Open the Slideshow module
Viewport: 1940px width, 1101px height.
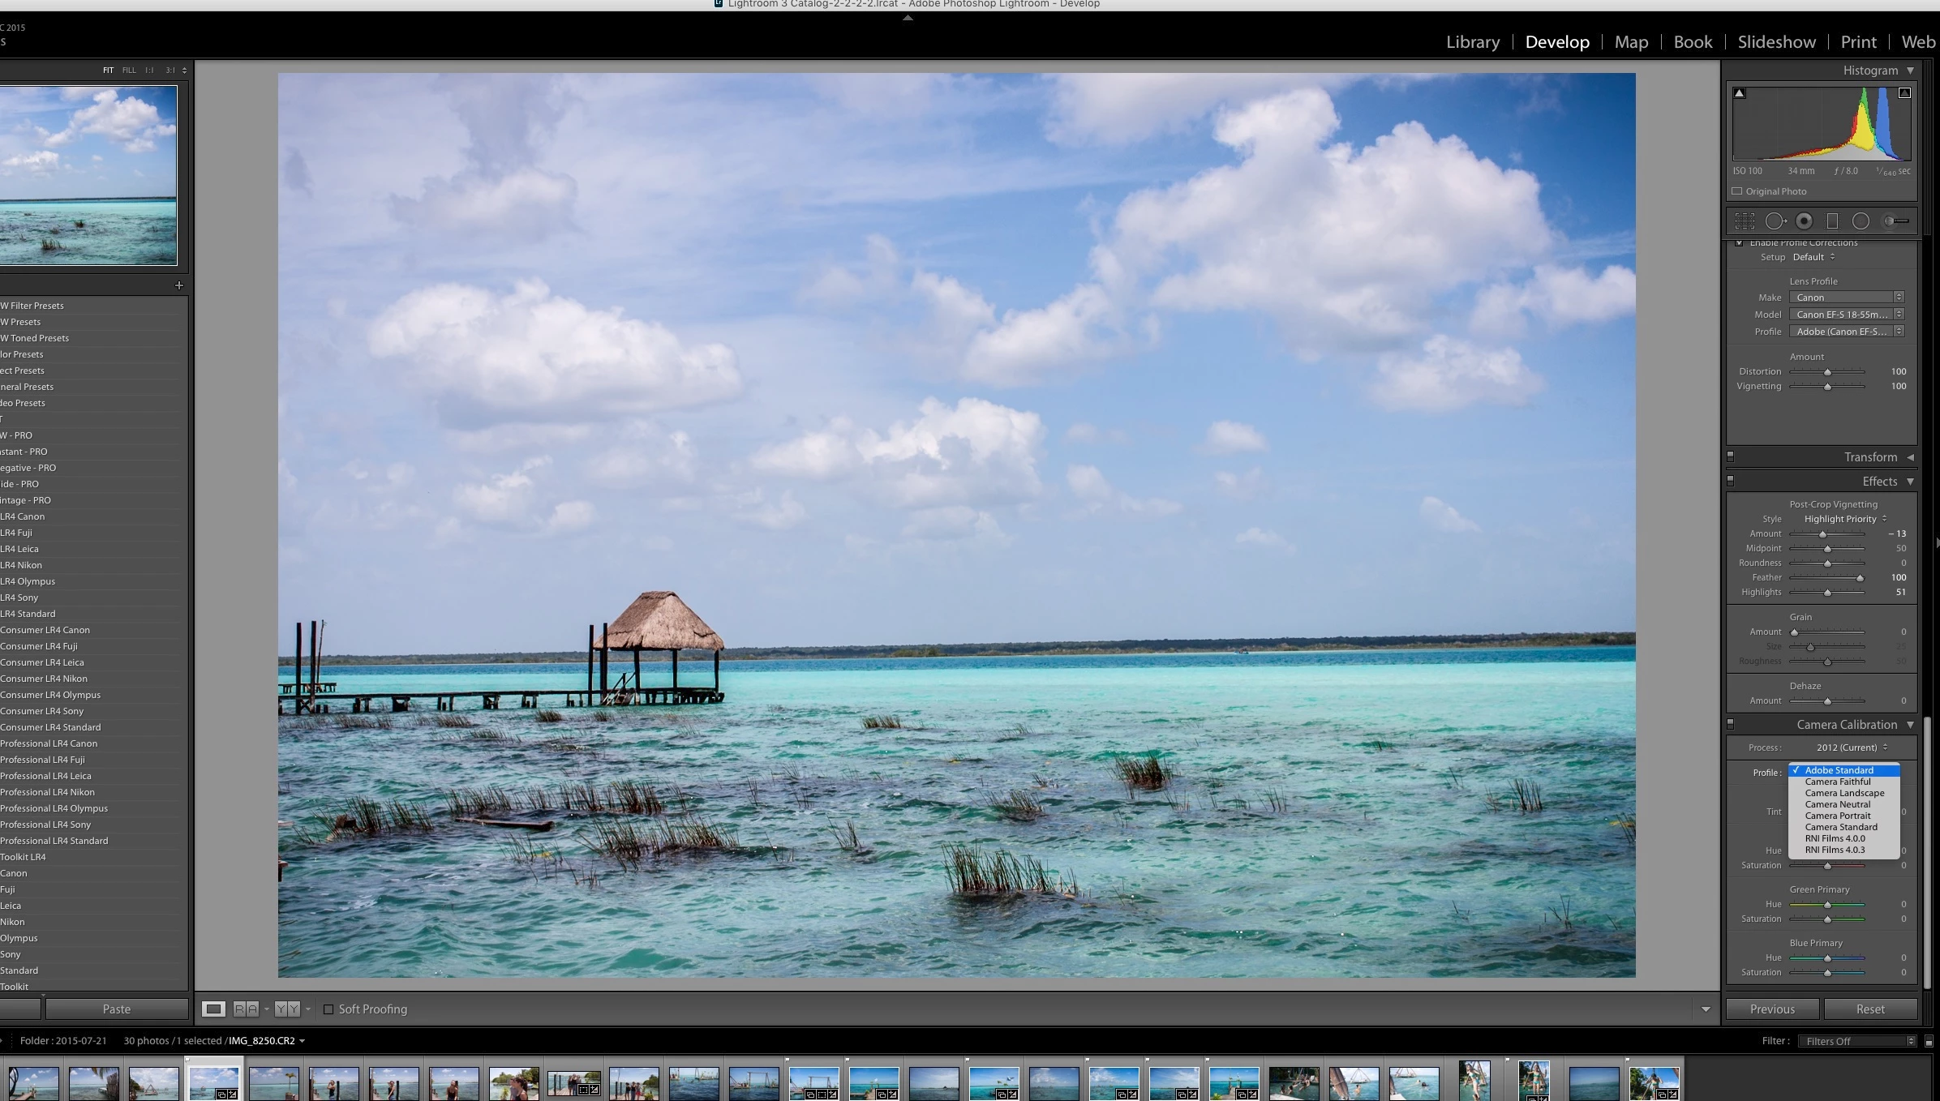pos(1776,42)
